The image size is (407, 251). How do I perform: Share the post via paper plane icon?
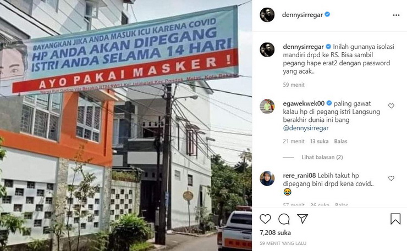[302, 219]
